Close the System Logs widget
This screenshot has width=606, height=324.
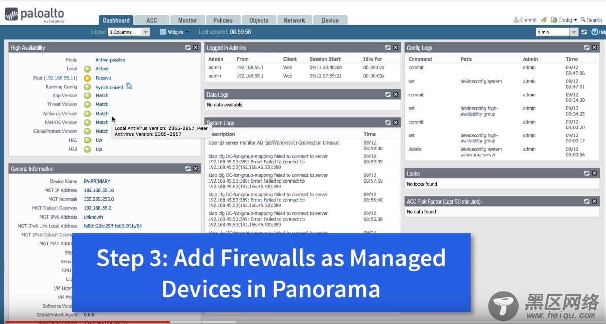(x=396, y=122)
